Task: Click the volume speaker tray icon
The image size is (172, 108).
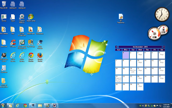Action: tap(143, 106)
